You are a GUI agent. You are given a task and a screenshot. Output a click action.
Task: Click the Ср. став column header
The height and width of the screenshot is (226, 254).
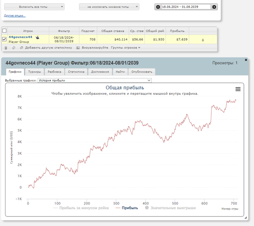coord(137,31)
